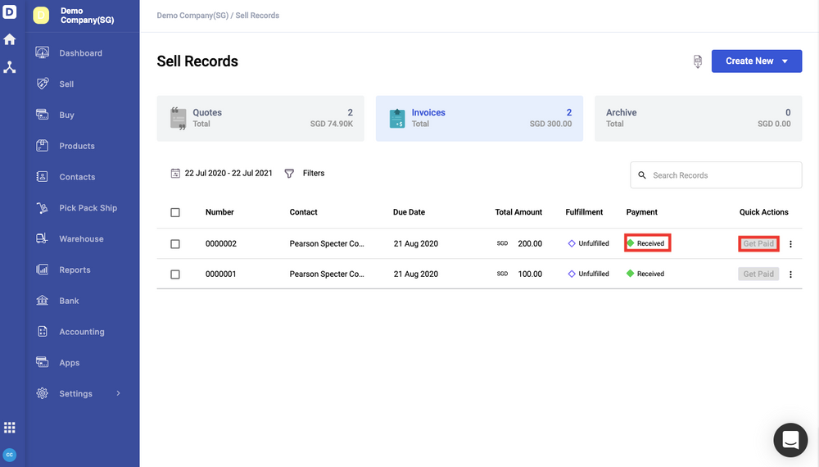Image resolution: width=819 pixels, height=467 pixels.
Task: Click the export download icon
Action: [697, 61]
